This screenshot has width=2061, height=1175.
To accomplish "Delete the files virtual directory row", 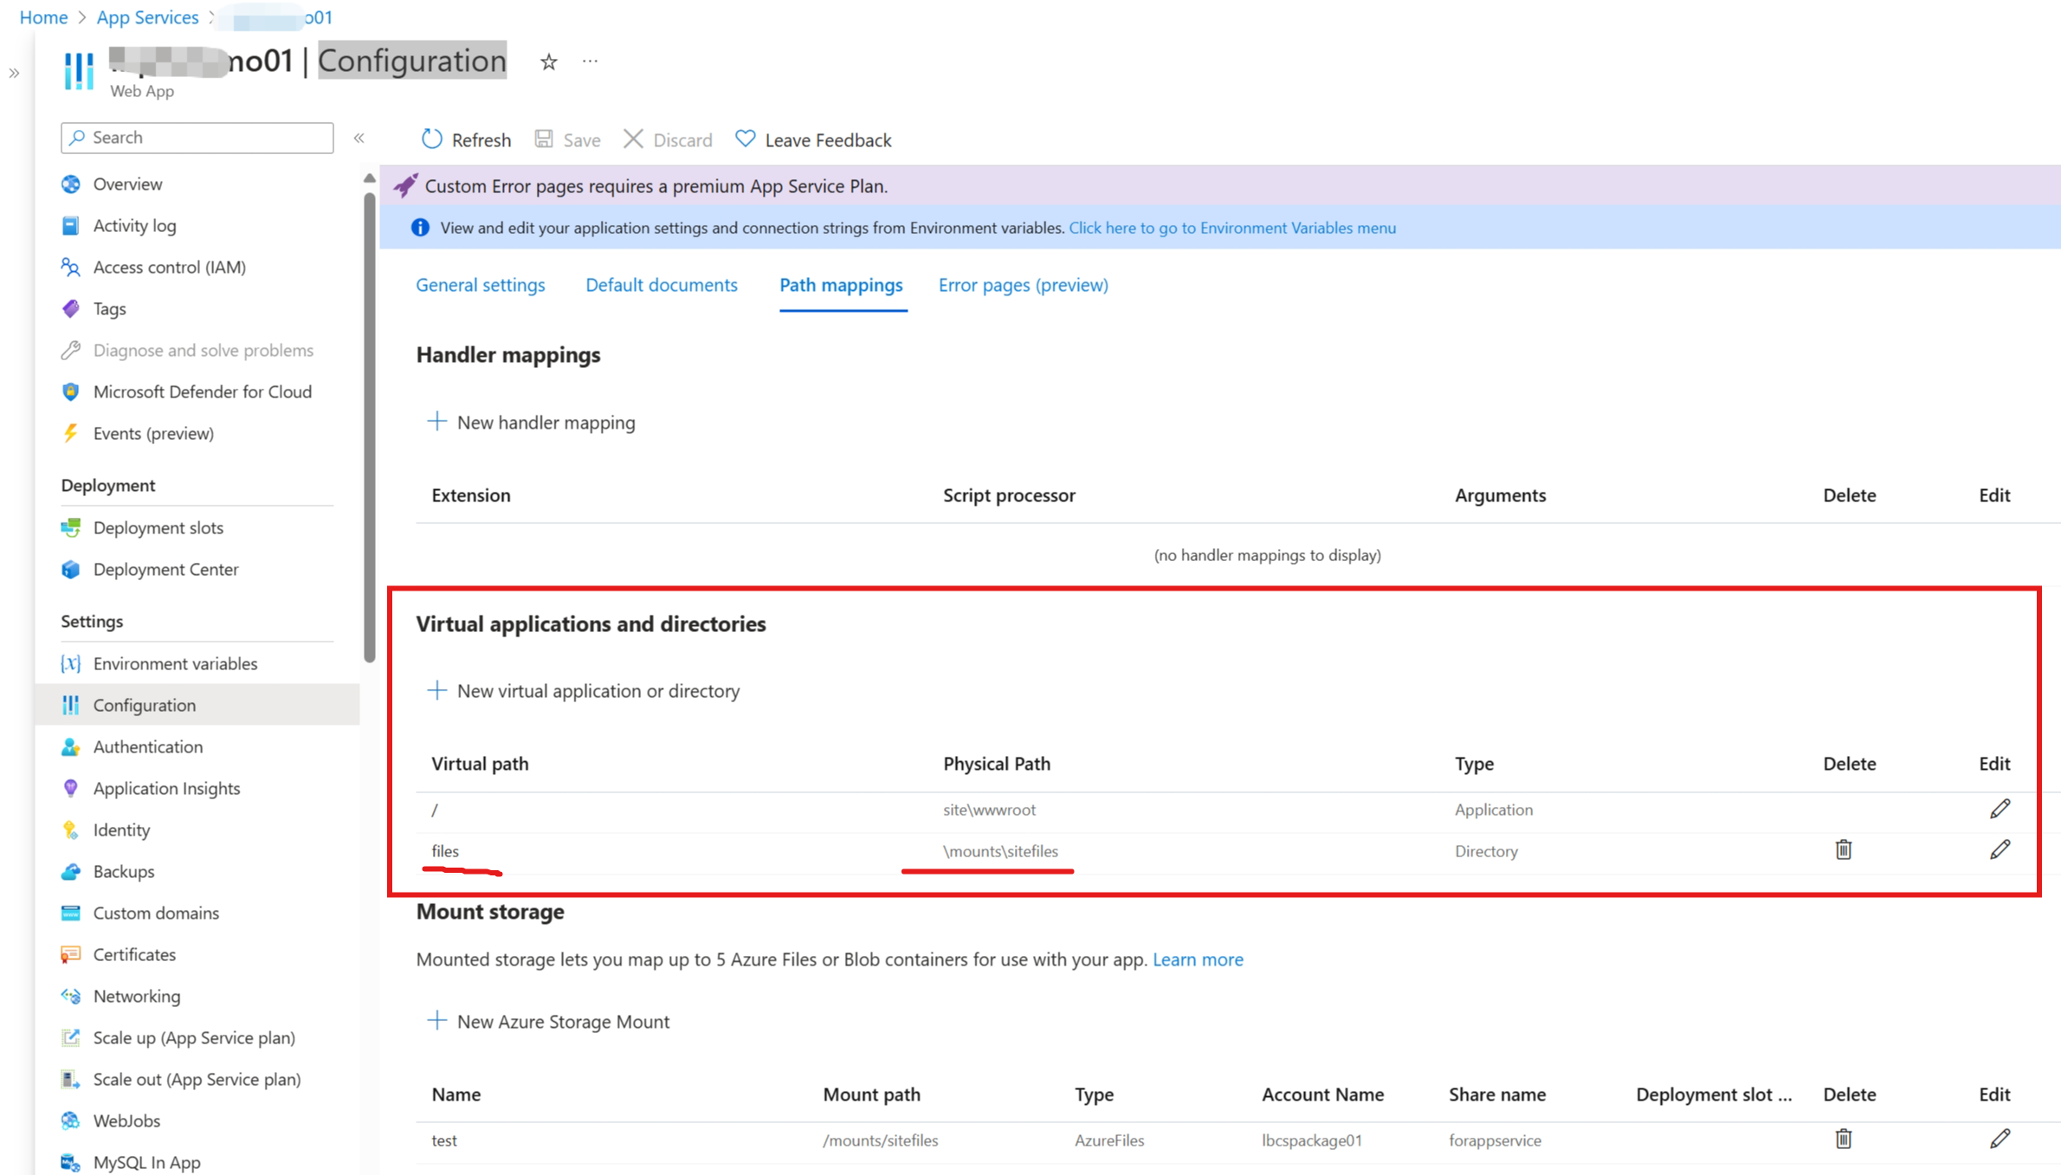I will coord(1843,850).
